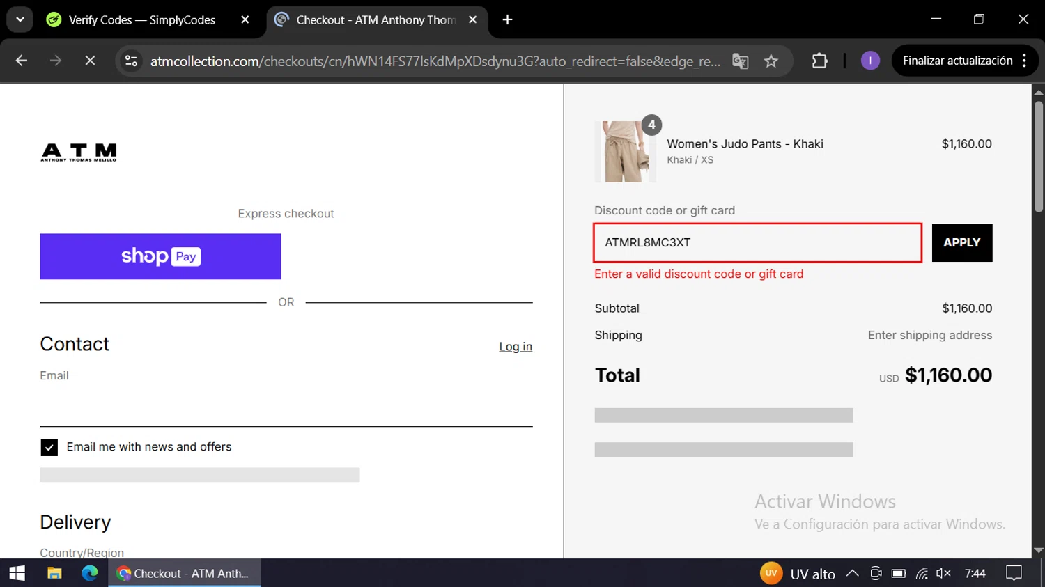Select the Chrome Checkout taskbar button
Viewport: 1045px width, 587px height.
coord(185,573)
